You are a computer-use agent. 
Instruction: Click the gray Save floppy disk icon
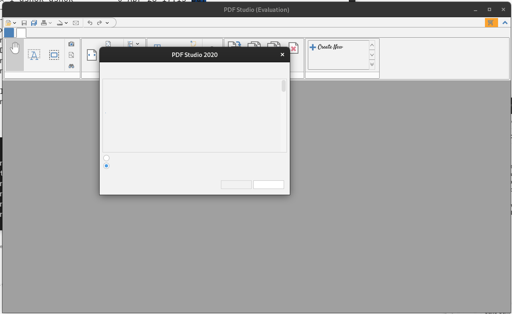point(24,23)
